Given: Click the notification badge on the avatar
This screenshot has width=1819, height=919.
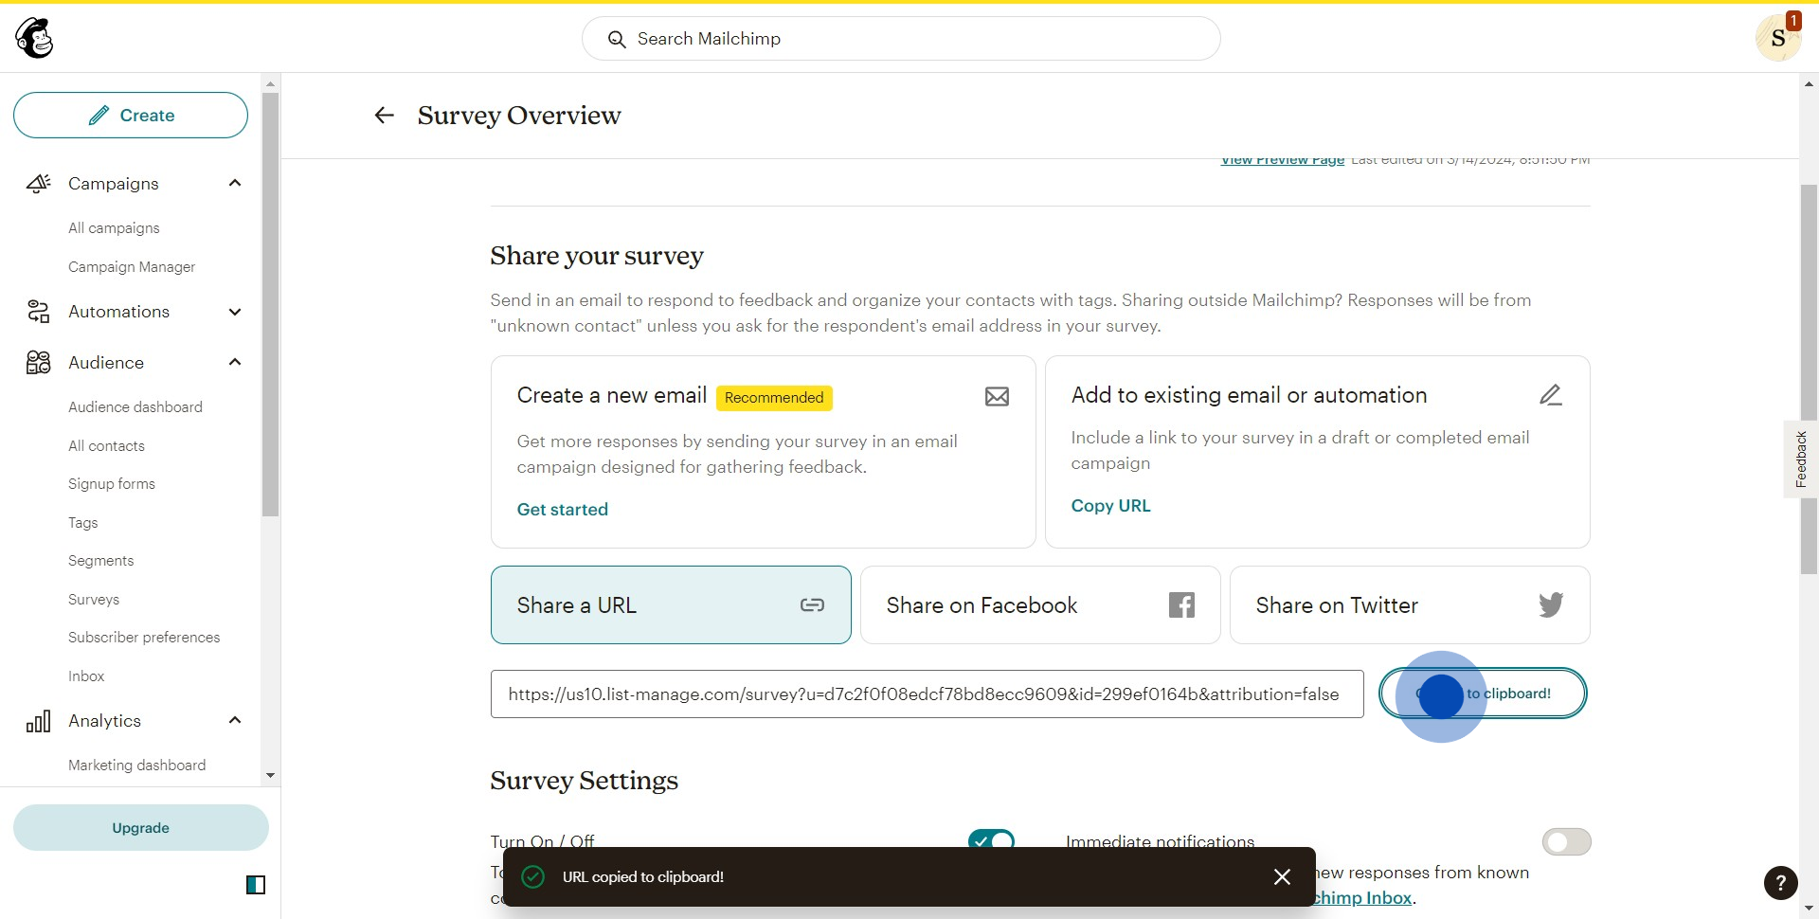Looking at the screenshot, I should click(x=1792, y=20).
